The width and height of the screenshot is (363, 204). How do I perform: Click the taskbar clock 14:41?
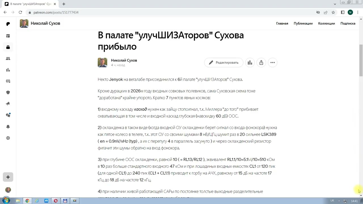354,201
